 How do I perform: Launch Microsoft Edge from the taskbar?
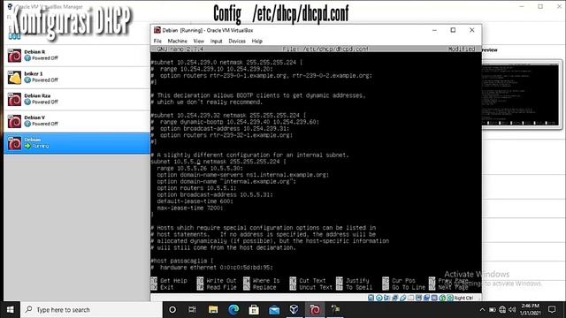(x=233, y=310)
